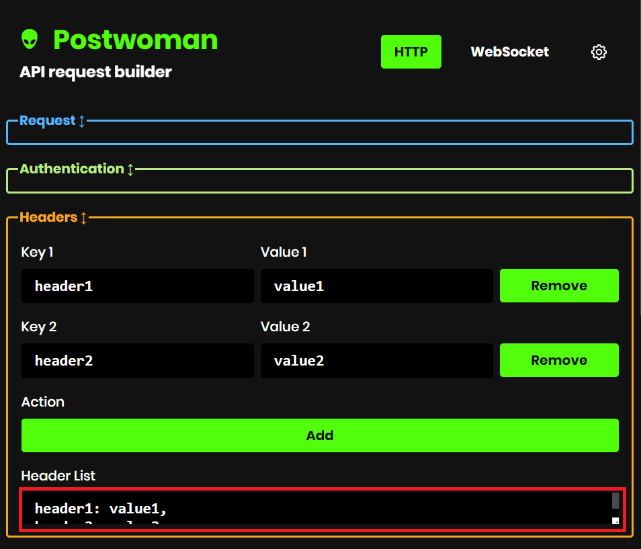This screenshot has height=549, width=641.
Task: Click the Value 2 input field containing value2
Action: pos(376,361)
